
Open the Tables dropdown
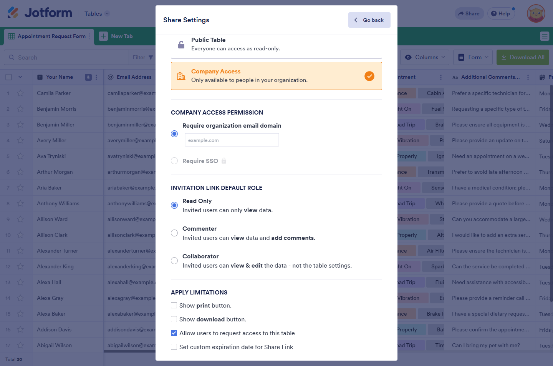click(x=97, y=14)
